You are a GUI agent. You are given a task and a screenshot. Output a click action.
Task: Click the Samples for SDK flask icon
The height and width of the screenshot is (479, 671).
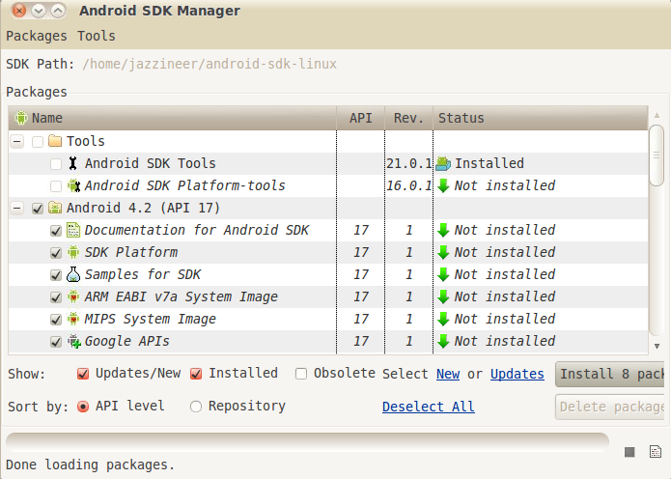point(73,274)
